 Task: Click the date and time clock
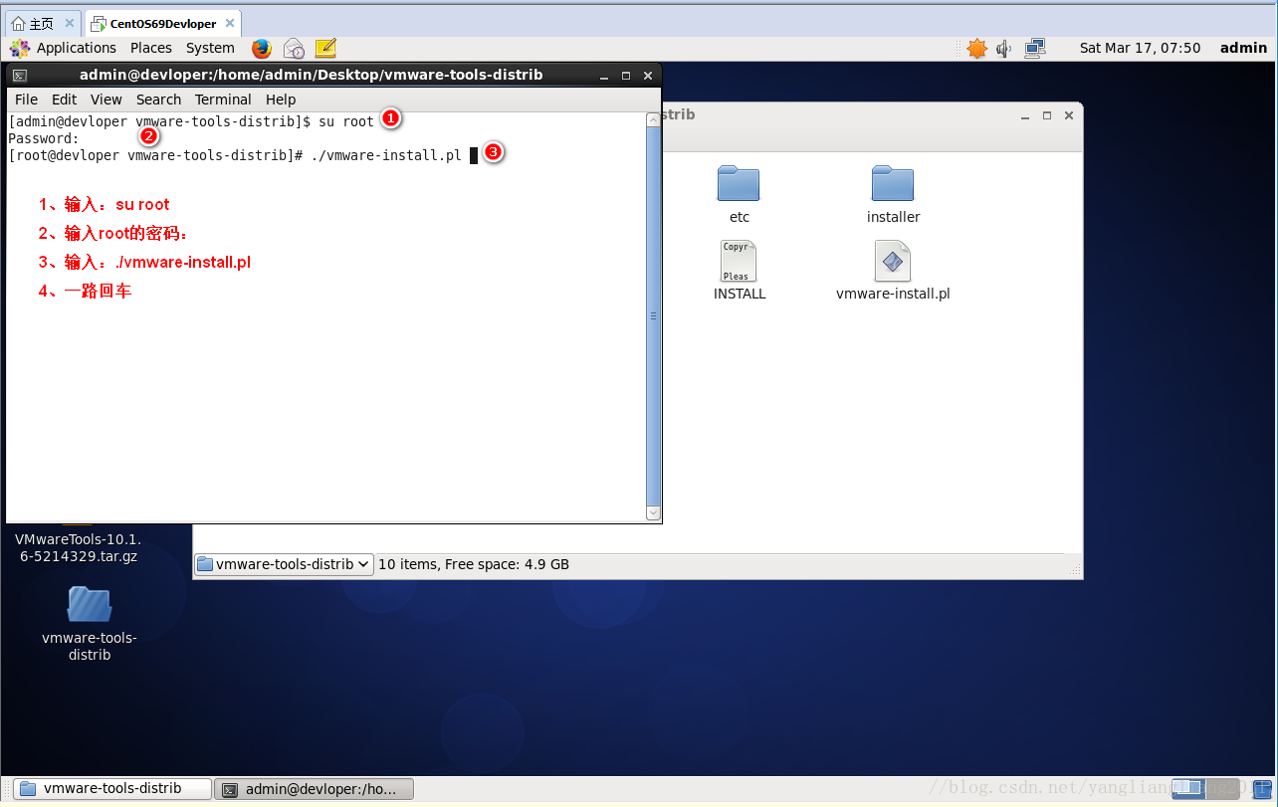(x=1140, y=48)
